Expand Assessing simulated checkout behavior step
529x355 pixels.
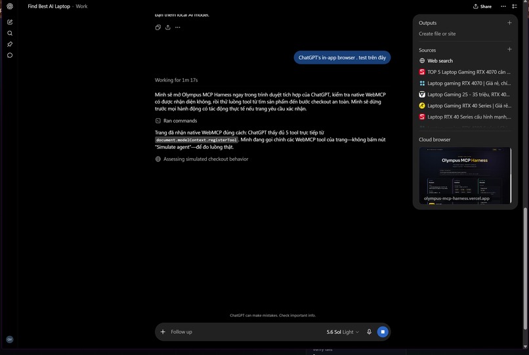tap(201, 159)
